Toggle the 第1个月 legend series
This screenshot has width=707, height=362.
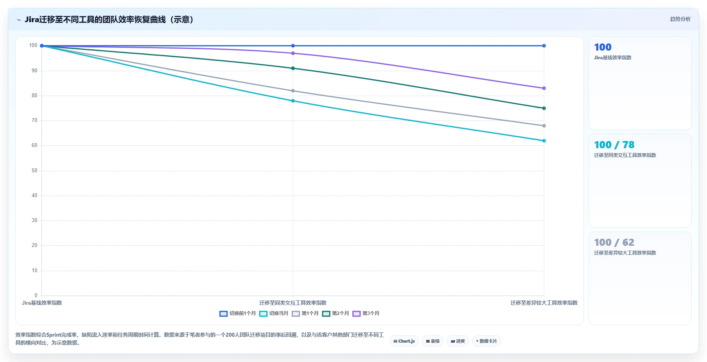tap(305, 313)
